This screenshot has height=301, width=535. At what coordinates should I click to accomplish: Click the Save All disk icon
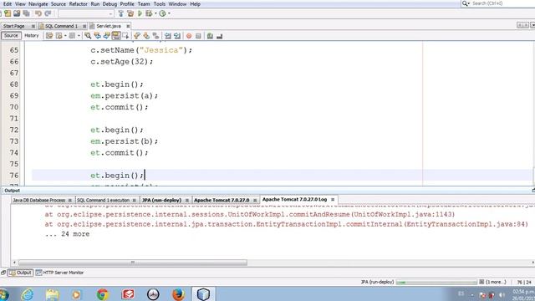coord(26,13)
